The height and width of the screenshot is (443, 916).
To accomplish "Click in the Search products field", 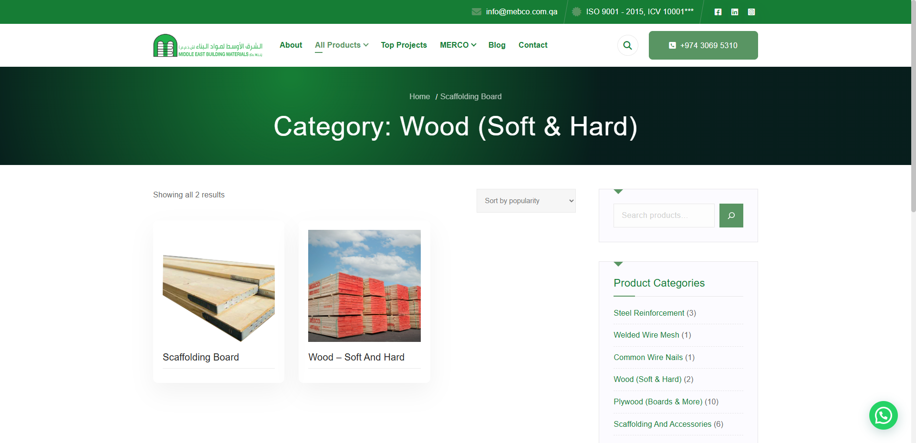I will (x=664, y=216).
